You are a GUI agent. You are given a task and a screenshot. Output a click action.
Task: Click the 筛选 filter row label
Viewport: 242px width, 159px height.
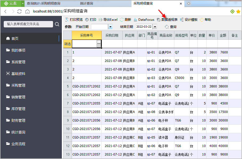[68, 44]
